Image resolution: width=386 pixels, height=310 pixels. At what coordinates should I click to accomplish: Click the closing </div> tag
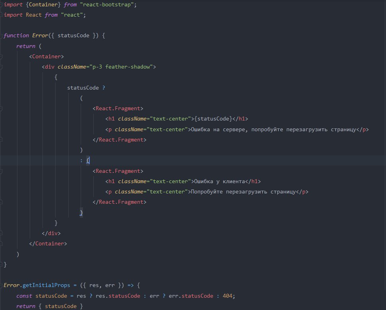click(x=51, y=233)
